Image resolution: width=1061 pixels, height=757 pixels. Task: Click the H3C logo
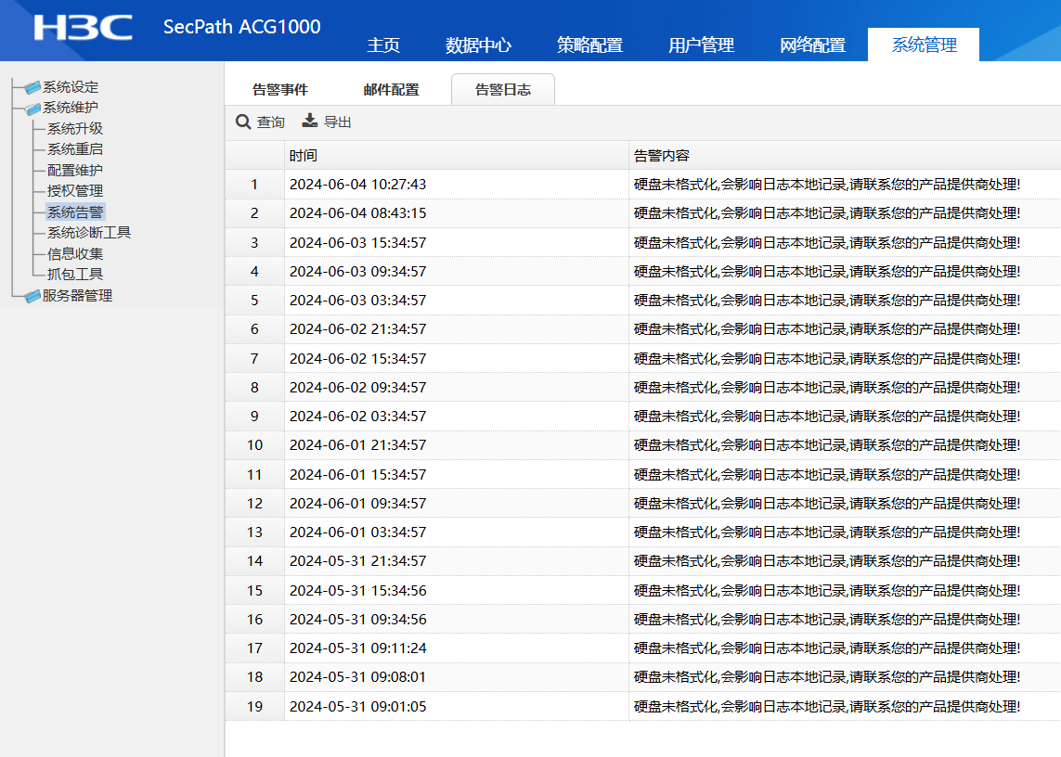coord(83,28)
